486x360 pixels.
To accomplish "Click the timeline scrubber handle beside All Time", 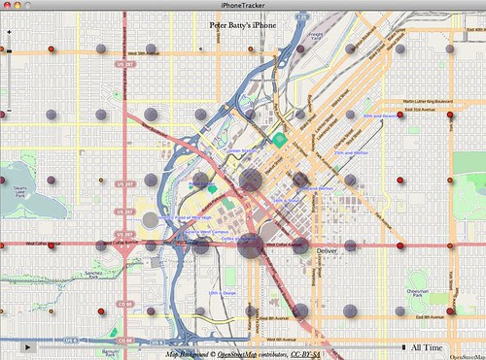I will [403, 347].
